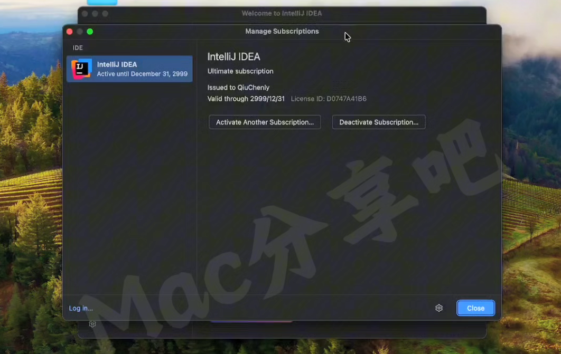Screen dimensions: 561x354
Task: Click the gear settings icon beside Close
Action: [x=439, y=308]
